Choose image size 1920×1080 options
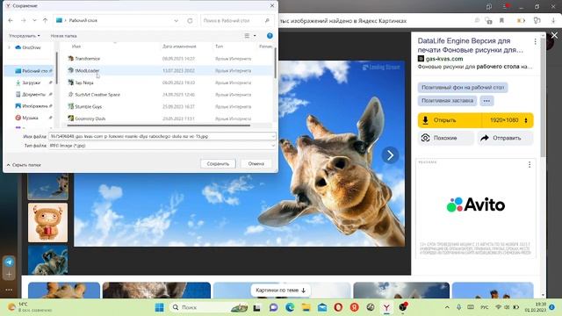The height and width of the screenshot is (316, 562). click(508, 120)
